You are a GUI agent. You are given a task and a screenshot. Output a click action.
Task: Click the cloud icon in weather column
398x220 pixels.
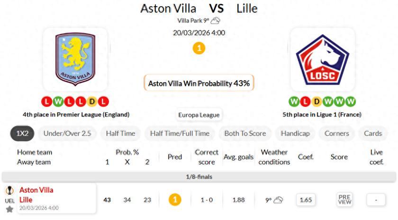point(278,200)
